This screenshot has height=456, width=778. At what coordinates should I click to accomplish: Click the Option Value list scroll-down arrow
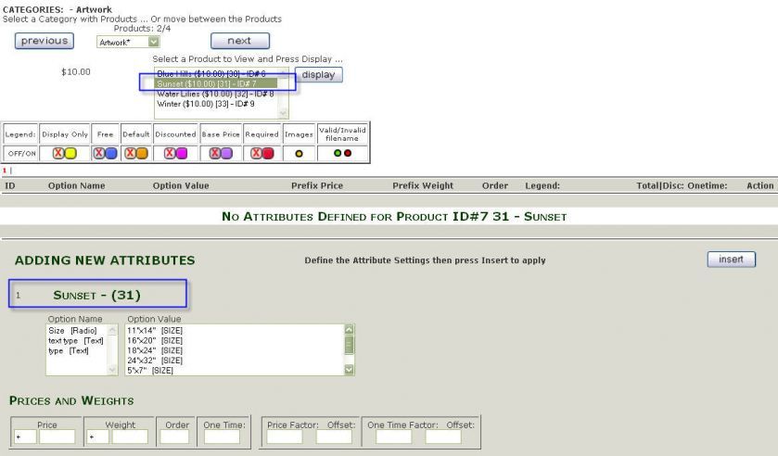[x=350, y=369]
